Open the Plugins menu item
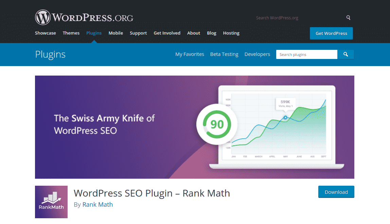Viewport: 390px width, 224px height. [x=94, y=33]
